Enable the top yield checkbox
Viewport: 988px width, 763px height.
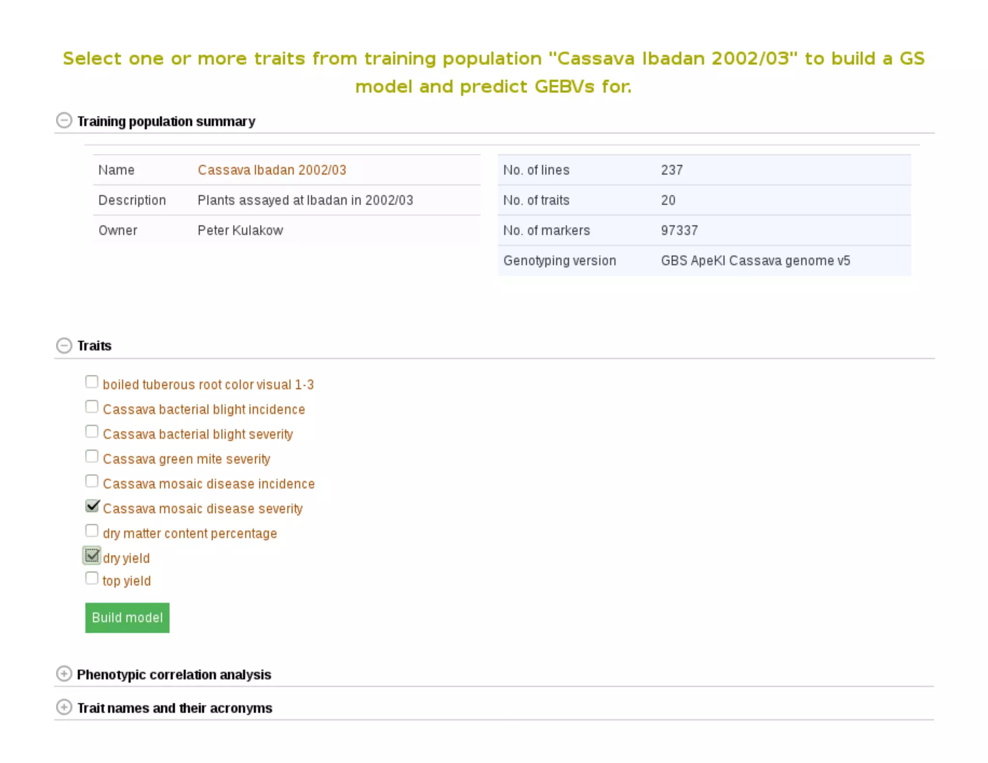point(92,578)
